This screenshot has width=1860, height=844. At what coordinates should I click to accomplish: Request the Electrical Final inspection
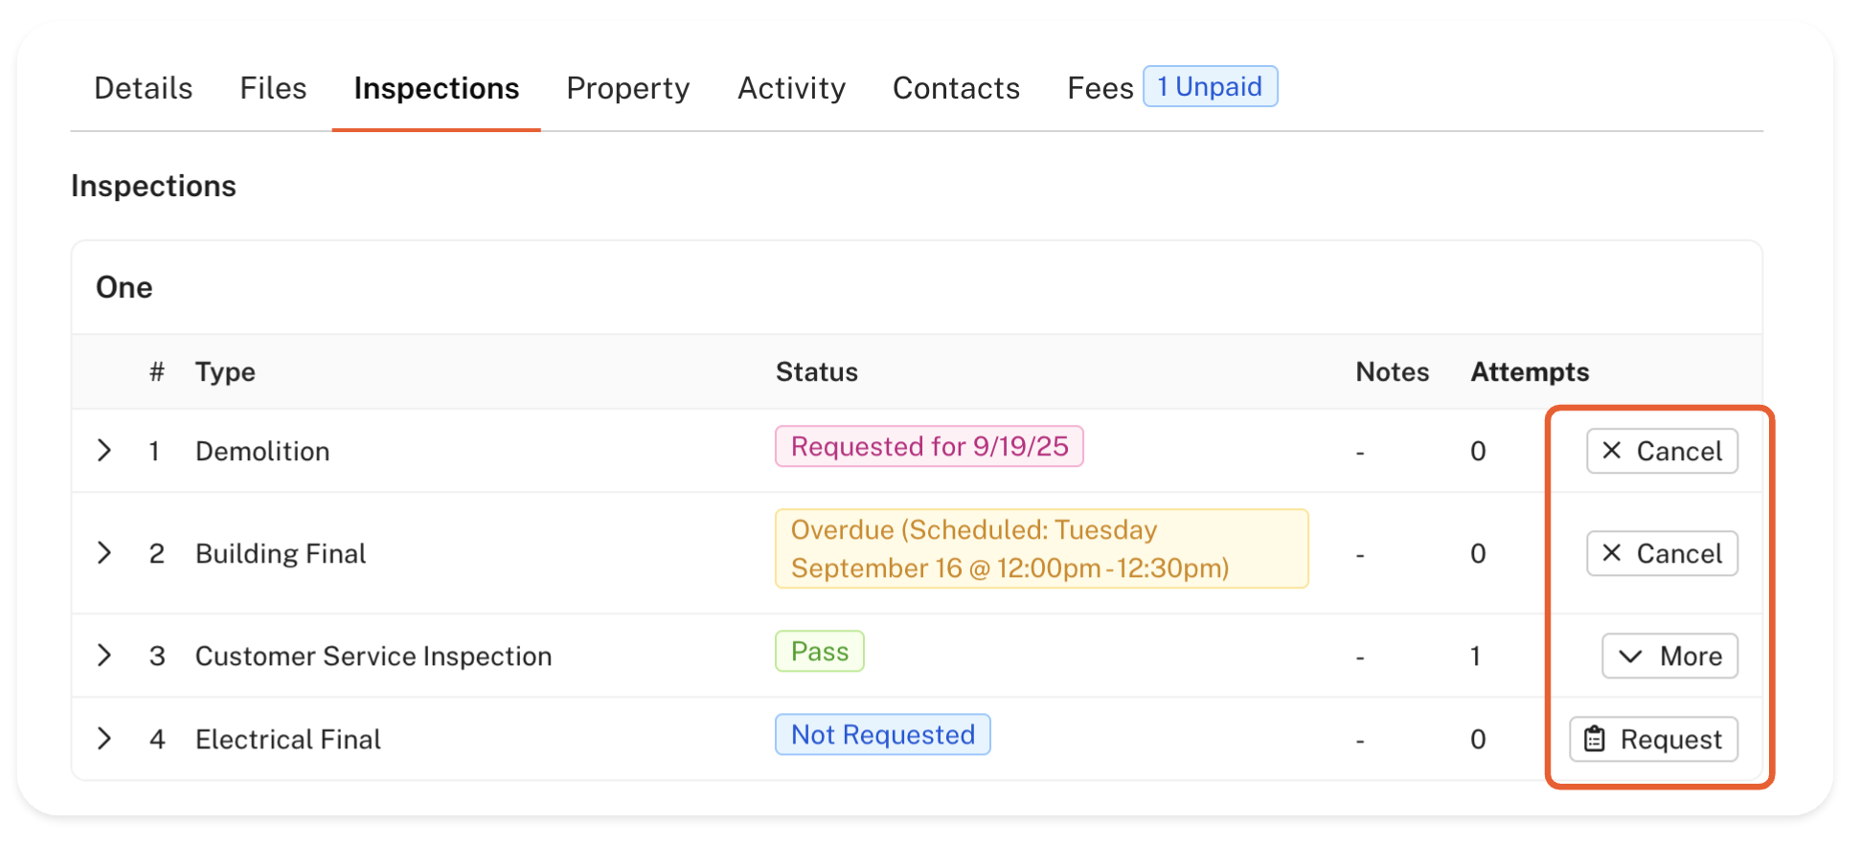pyautogui.click(x=1653, y=739)
